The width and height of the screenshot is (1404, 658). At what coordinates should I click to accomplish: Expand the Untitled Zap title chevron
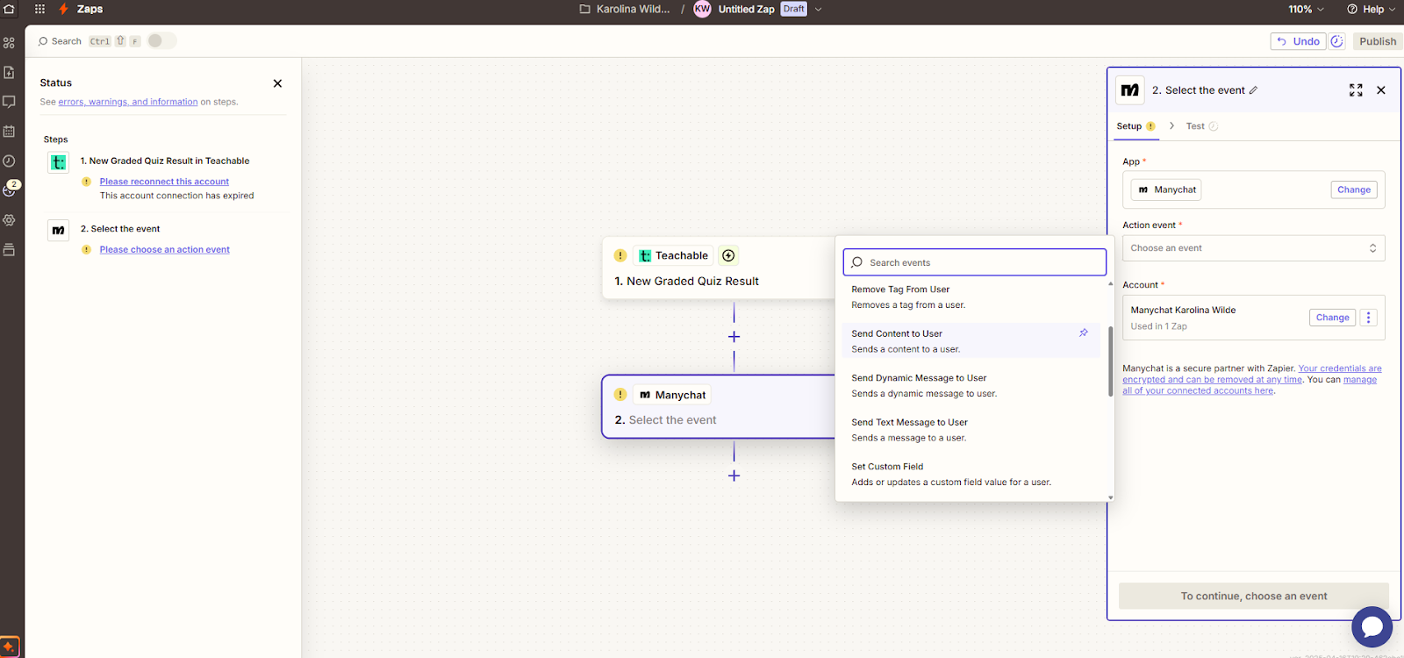point(819,9)
